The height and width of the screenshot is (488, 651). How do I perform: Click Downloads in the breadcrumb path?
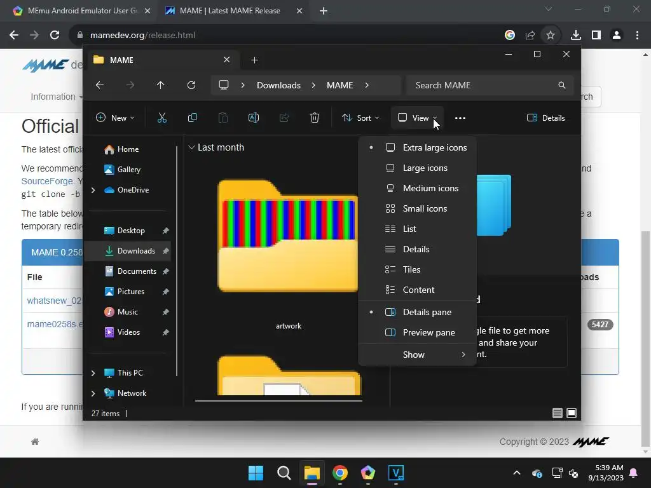tap(278, 85)
